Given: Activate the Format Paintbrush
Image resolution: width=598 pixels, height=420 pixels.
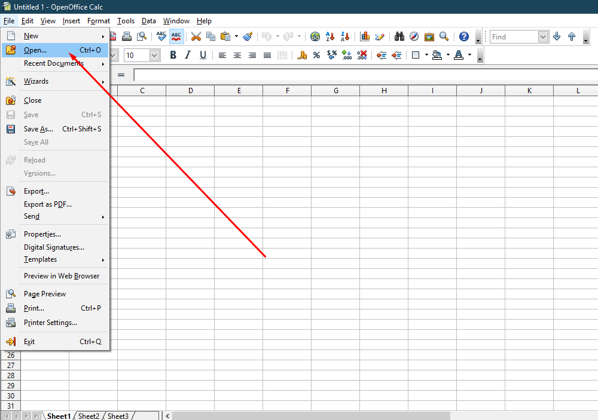Looking at the screenshot, I should point(248,36).
